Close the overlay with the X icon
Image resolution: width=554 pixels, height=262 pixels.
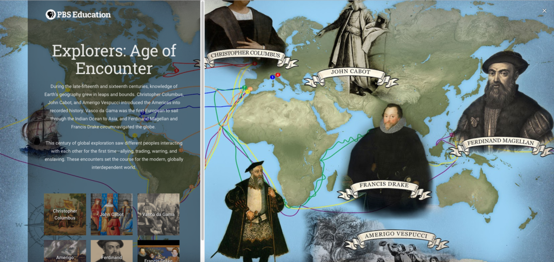point(544,11)
